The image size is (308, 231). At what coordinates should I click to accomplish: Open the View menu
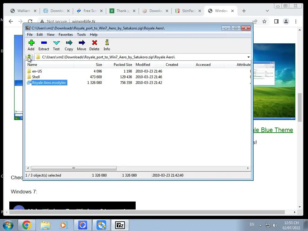tap(51, 35)
